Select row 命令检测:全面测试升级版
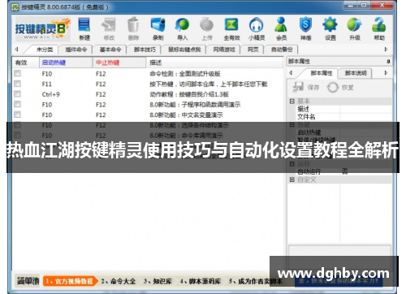The height and width of the screenshot is (294, 406). (x=148, y=73)
